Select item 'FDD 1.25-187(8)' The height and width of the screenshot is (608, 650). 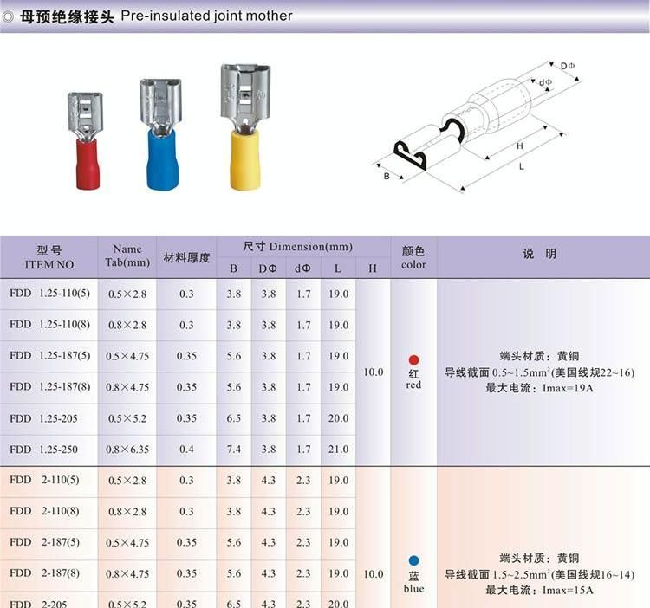tap(49, 386)
